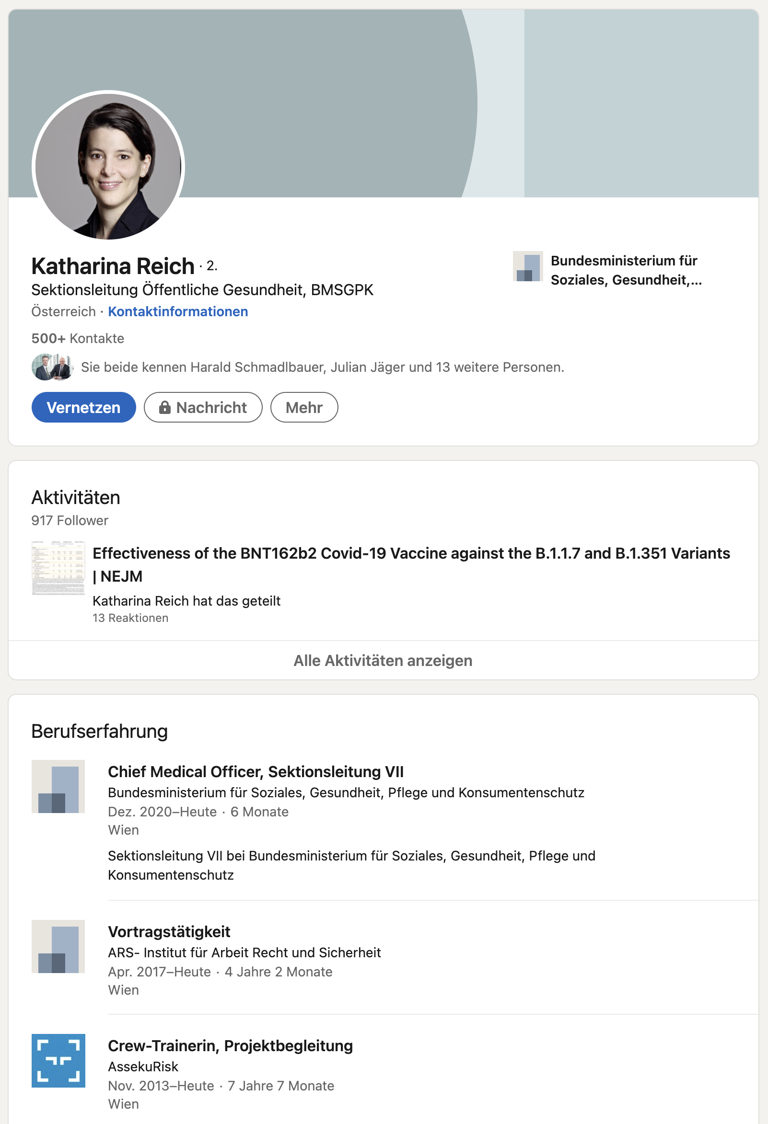The image size is (768, 1124).
Task: Open the mutual connections text with Harald Schmadlbauer
Action: pos(323,367)
